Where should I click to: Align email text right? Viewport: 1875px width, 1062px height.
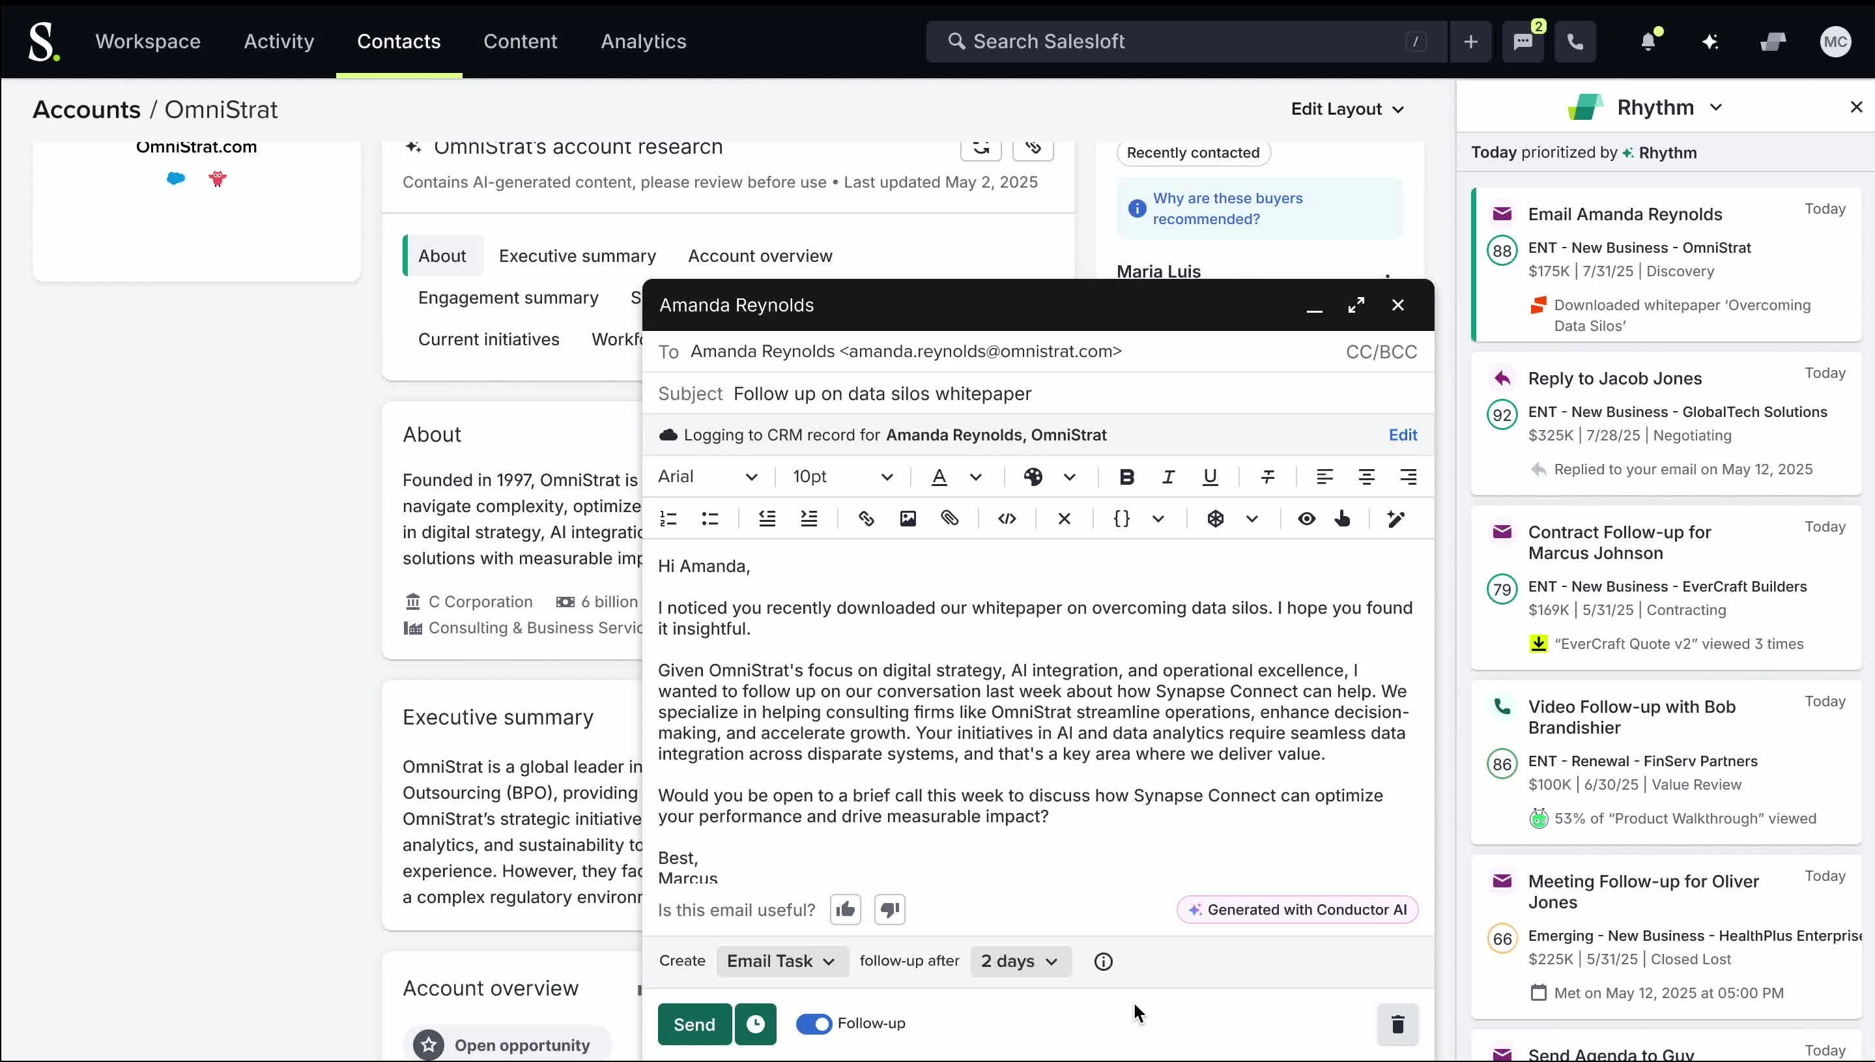(1409, 477)
